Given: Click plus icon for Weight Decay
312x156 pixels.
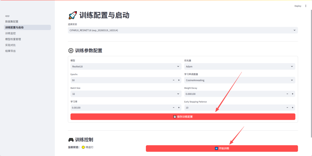Looking at the screenshot, I should pos(293,94).
